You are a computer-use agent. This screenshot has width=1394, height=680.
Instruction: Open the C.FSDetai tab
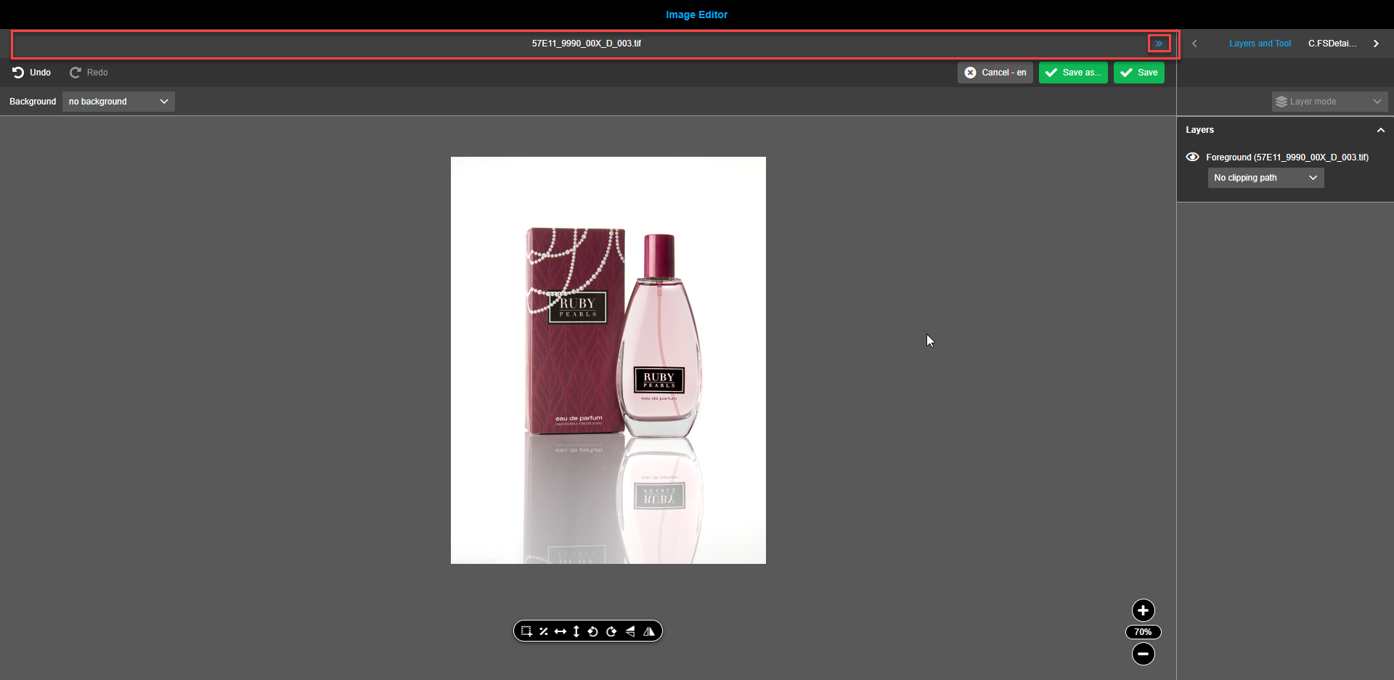[1332, 43]
